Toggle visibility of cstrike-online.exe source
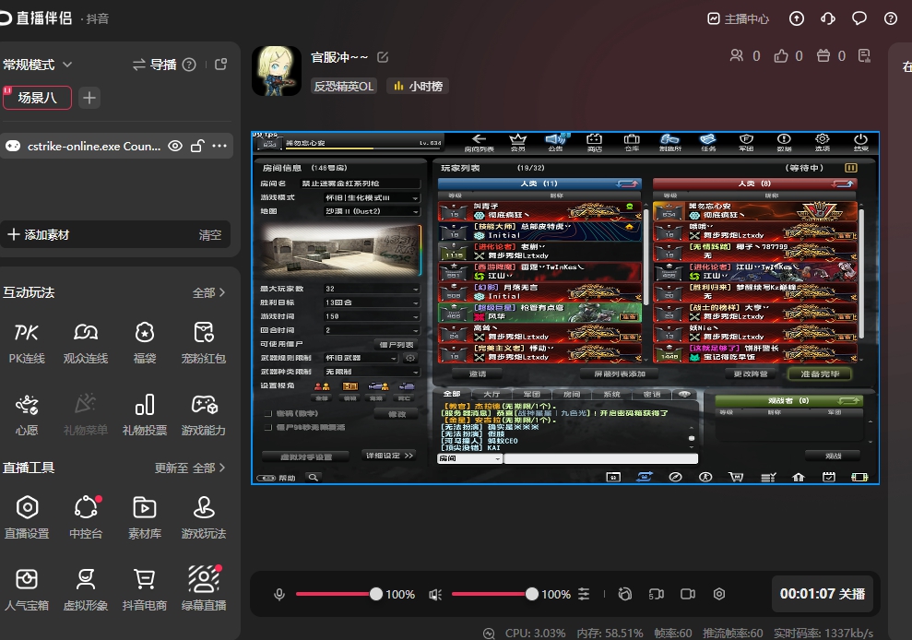This screenshot has width=912, height=640. pyautogui.click(x=175, y=146)
